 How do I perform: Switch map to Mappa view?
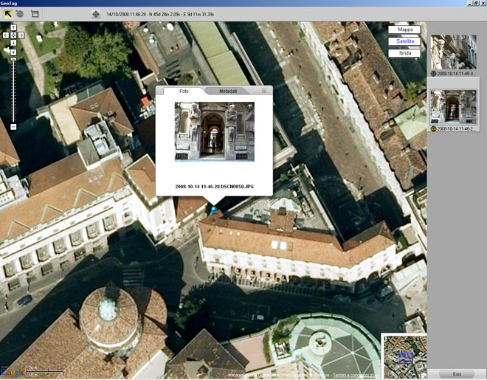[x=404, y=30]
